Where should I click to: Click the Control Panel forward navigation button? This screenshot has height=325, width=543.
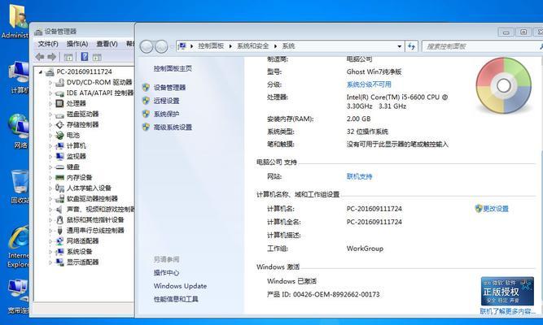click(x=161, y=46)
